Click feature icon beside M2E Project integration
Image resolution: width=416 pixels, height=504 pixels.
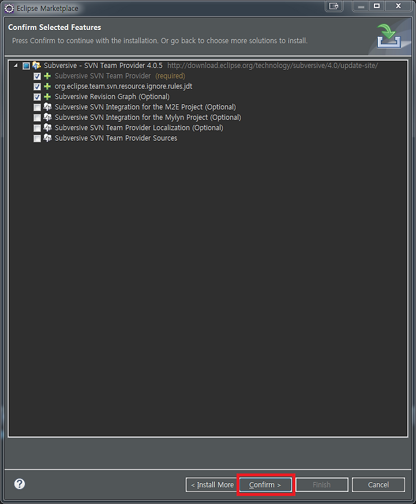point(47,107)
